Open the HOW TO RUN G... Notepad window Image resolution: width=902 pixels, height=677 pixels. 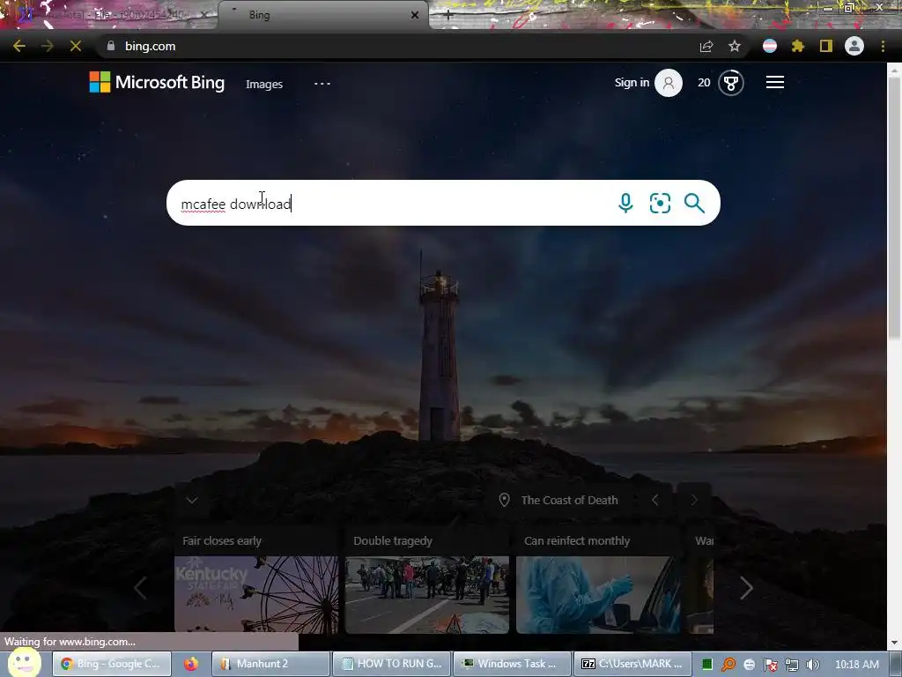tap(392, 664)
